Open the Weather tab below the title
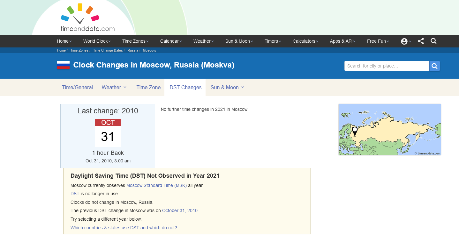Screen dimensions: 459x249 click(114, 87)
